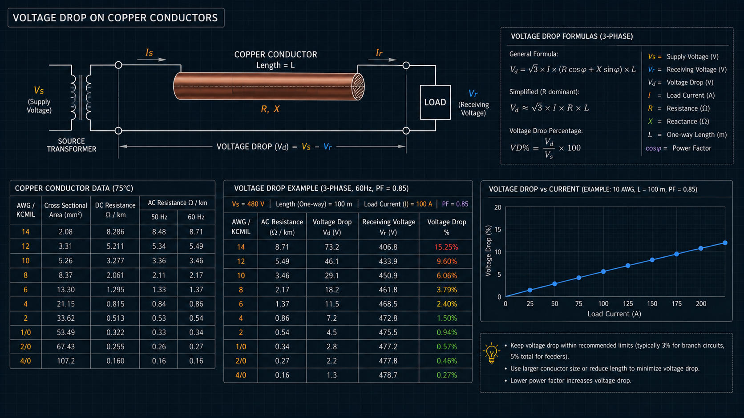The image size is (744, 418).
Task: Click the 'General Formula:' label
Action: click(x=534, y=54)
